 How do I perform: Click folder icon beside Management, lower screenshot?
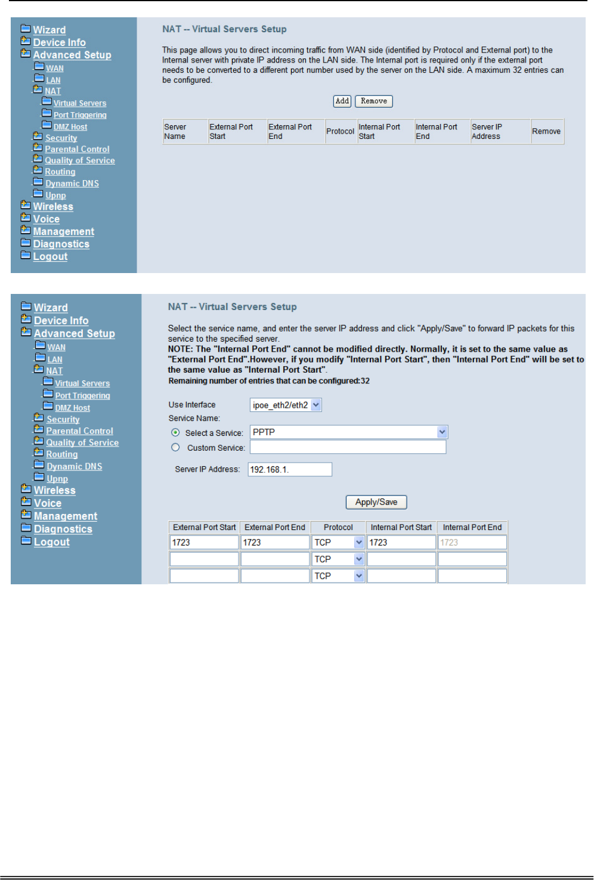pyautogui.click(x=26, y=515)
